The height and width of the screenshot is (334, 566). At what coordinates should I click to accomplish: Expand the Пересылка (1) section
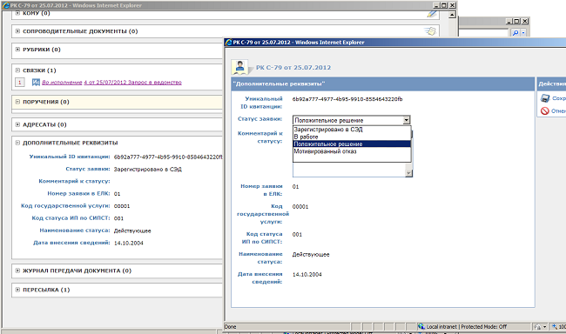tap(17, 290)
